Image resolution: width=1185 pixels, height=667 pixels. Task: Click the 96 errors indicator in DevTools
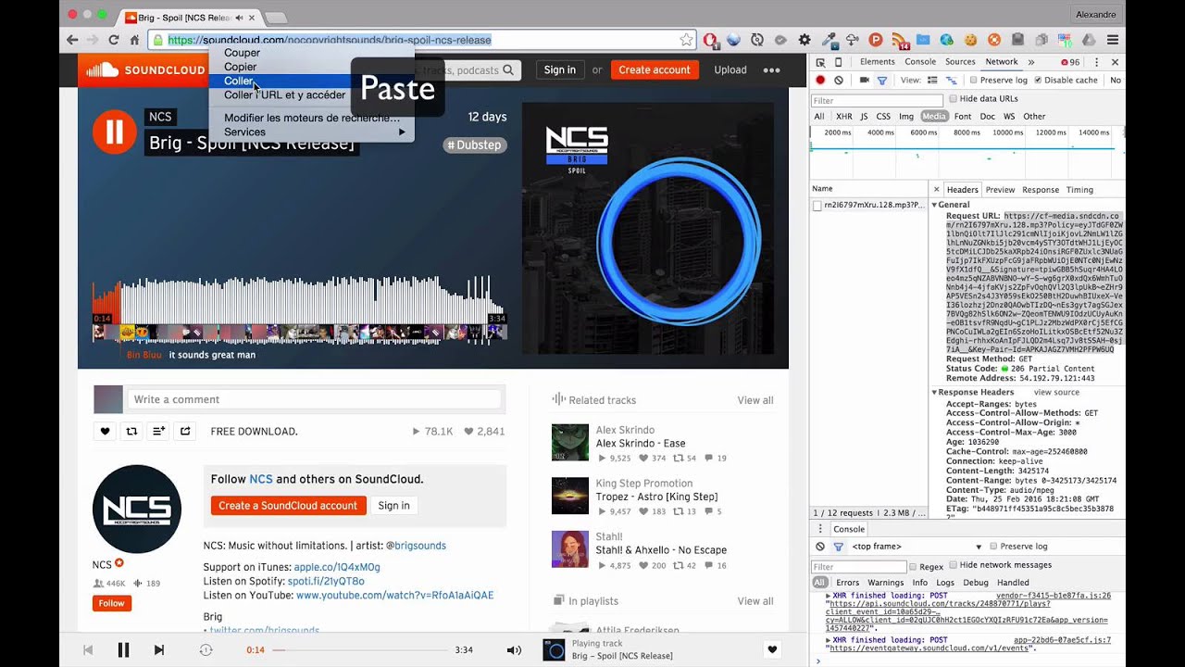1070,62
